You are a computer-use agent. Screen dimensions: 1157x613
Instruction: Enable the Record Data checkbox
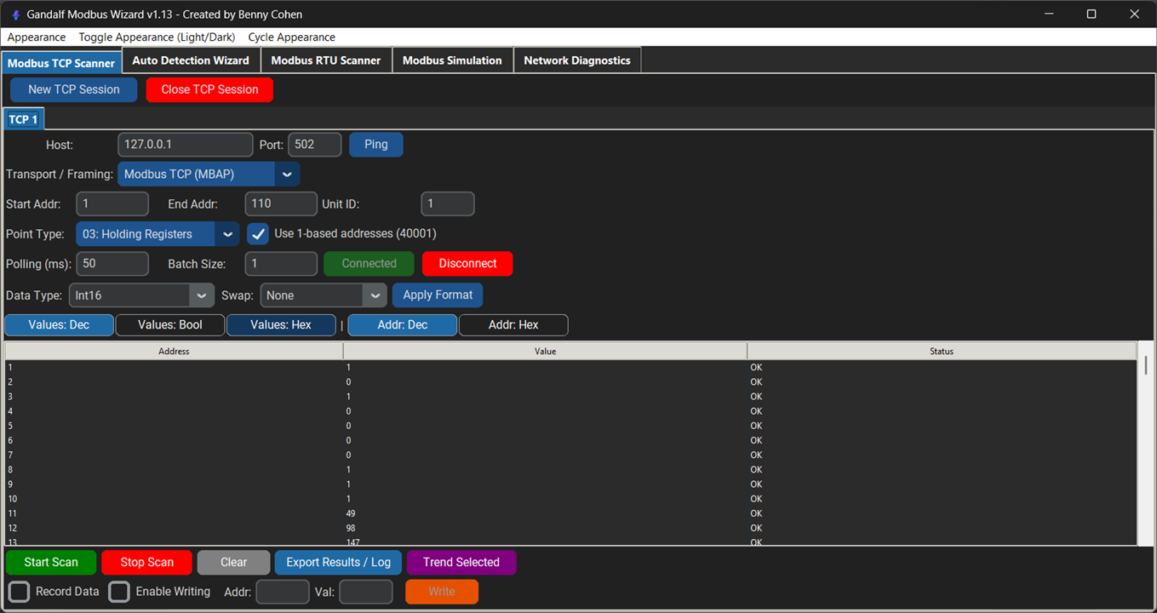[19, 591]
